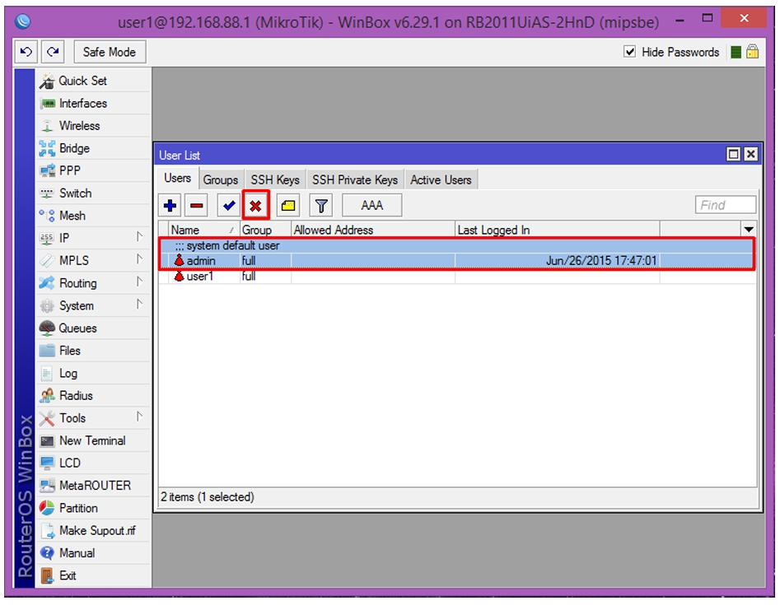Disable selected user with red X icon
780x605 pixels.
point(255,205)
